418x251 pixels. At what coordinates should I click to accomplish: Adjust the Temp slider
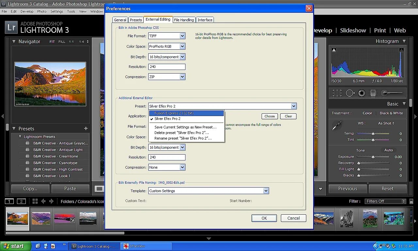click(373, 134)
